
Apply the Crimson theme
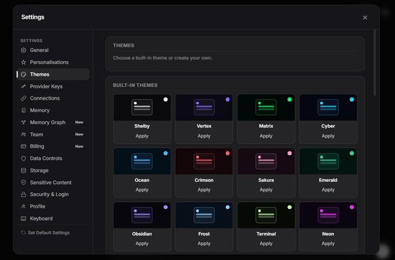click(204, 190)
